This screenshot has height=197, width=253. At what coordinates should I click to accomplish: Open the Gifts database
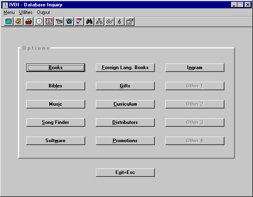(125, 86)
